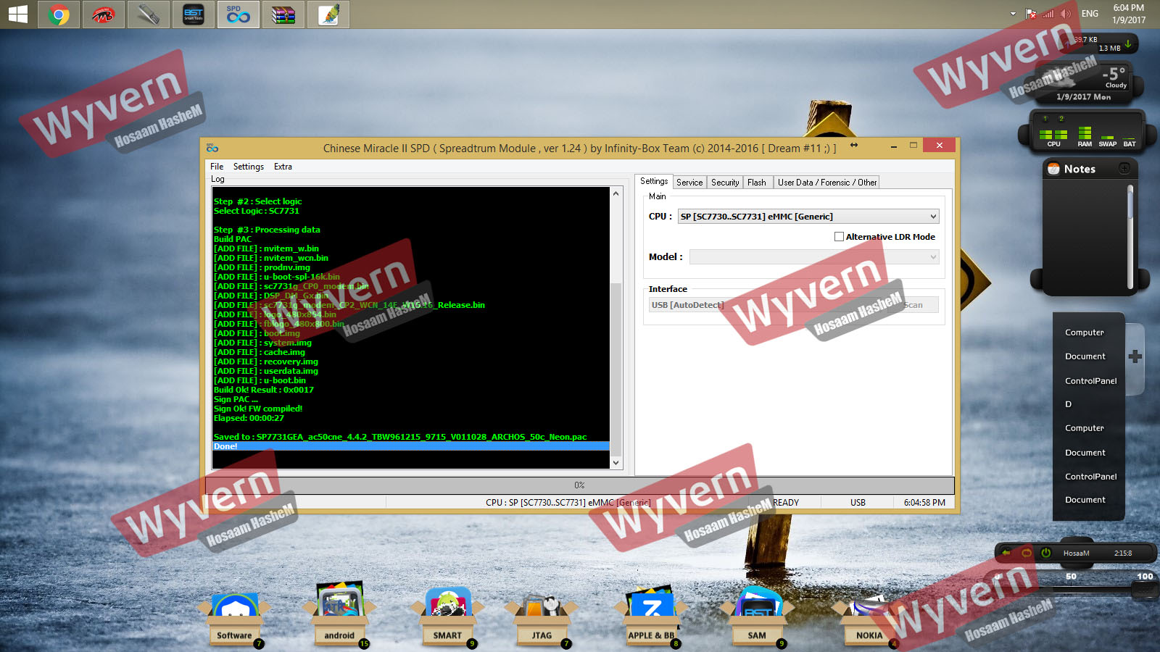The height and width of the screenshot is (652, 1160).
Task: Switch to the Flash tab
Action: click(x=757, y=183)
